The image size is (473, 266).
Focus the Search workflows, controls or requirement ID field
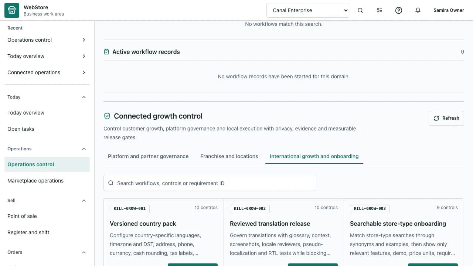(x=210, y=183)
